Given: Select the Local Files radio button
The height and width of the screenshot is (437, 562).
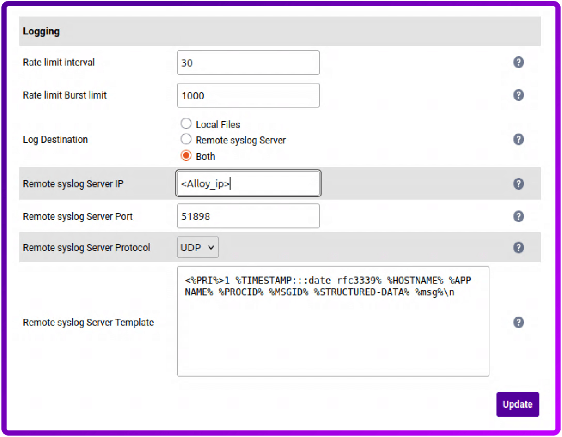Looking at the screenshot, I should pyautogui.click(x=186, y=124).
